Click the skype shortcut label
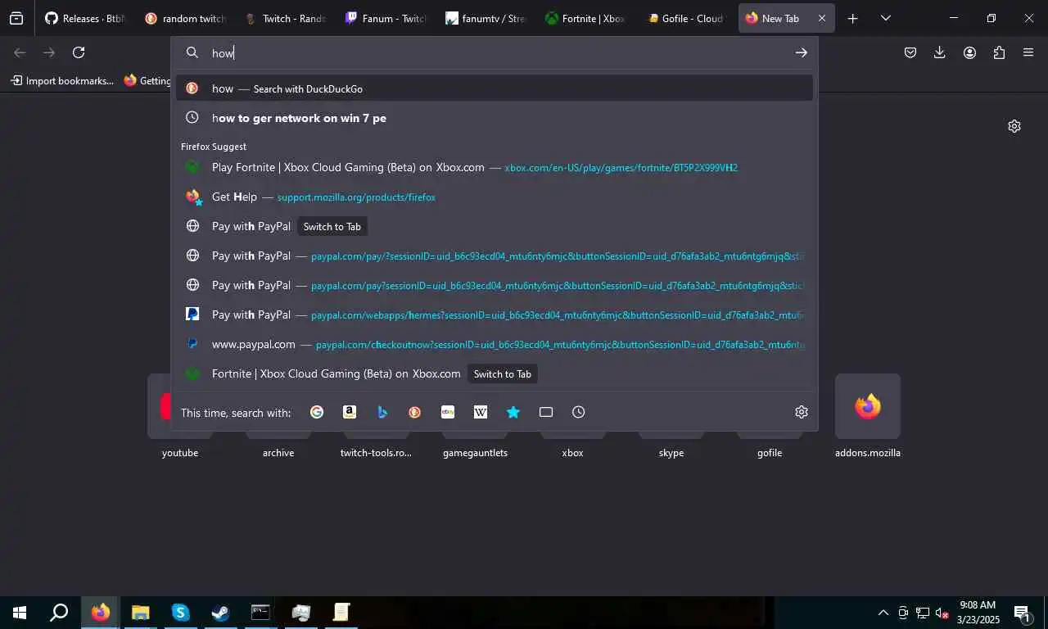The image size is (1048, 629). tap(671, 453)
